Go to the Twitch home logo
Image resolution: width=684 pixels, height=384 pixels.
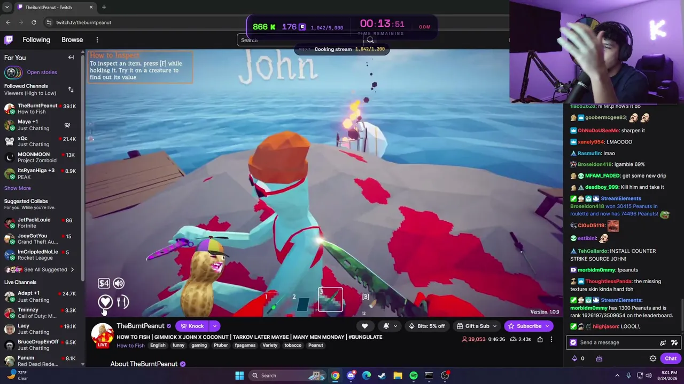click(x=9, y=39)
